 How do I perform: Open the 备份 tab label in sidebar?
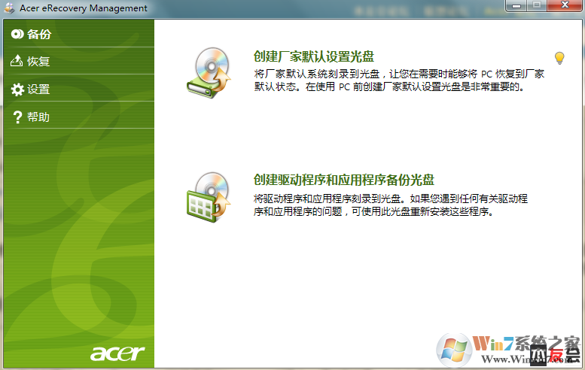[39, 35]
